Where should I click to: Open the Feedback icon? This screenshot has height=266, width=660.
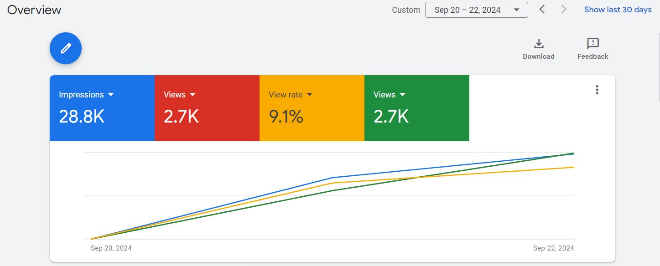[x=592, y=44]
